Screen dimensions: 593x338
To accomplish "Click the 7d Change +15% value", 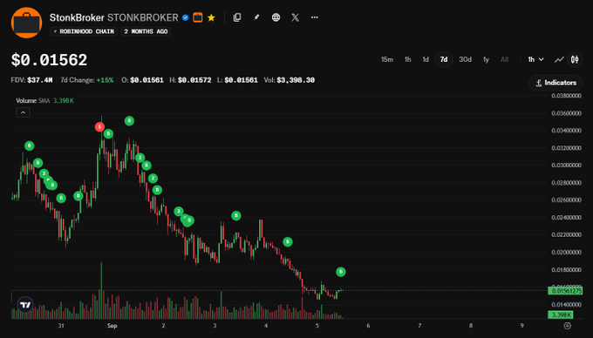I will click(x=105, y=80).
